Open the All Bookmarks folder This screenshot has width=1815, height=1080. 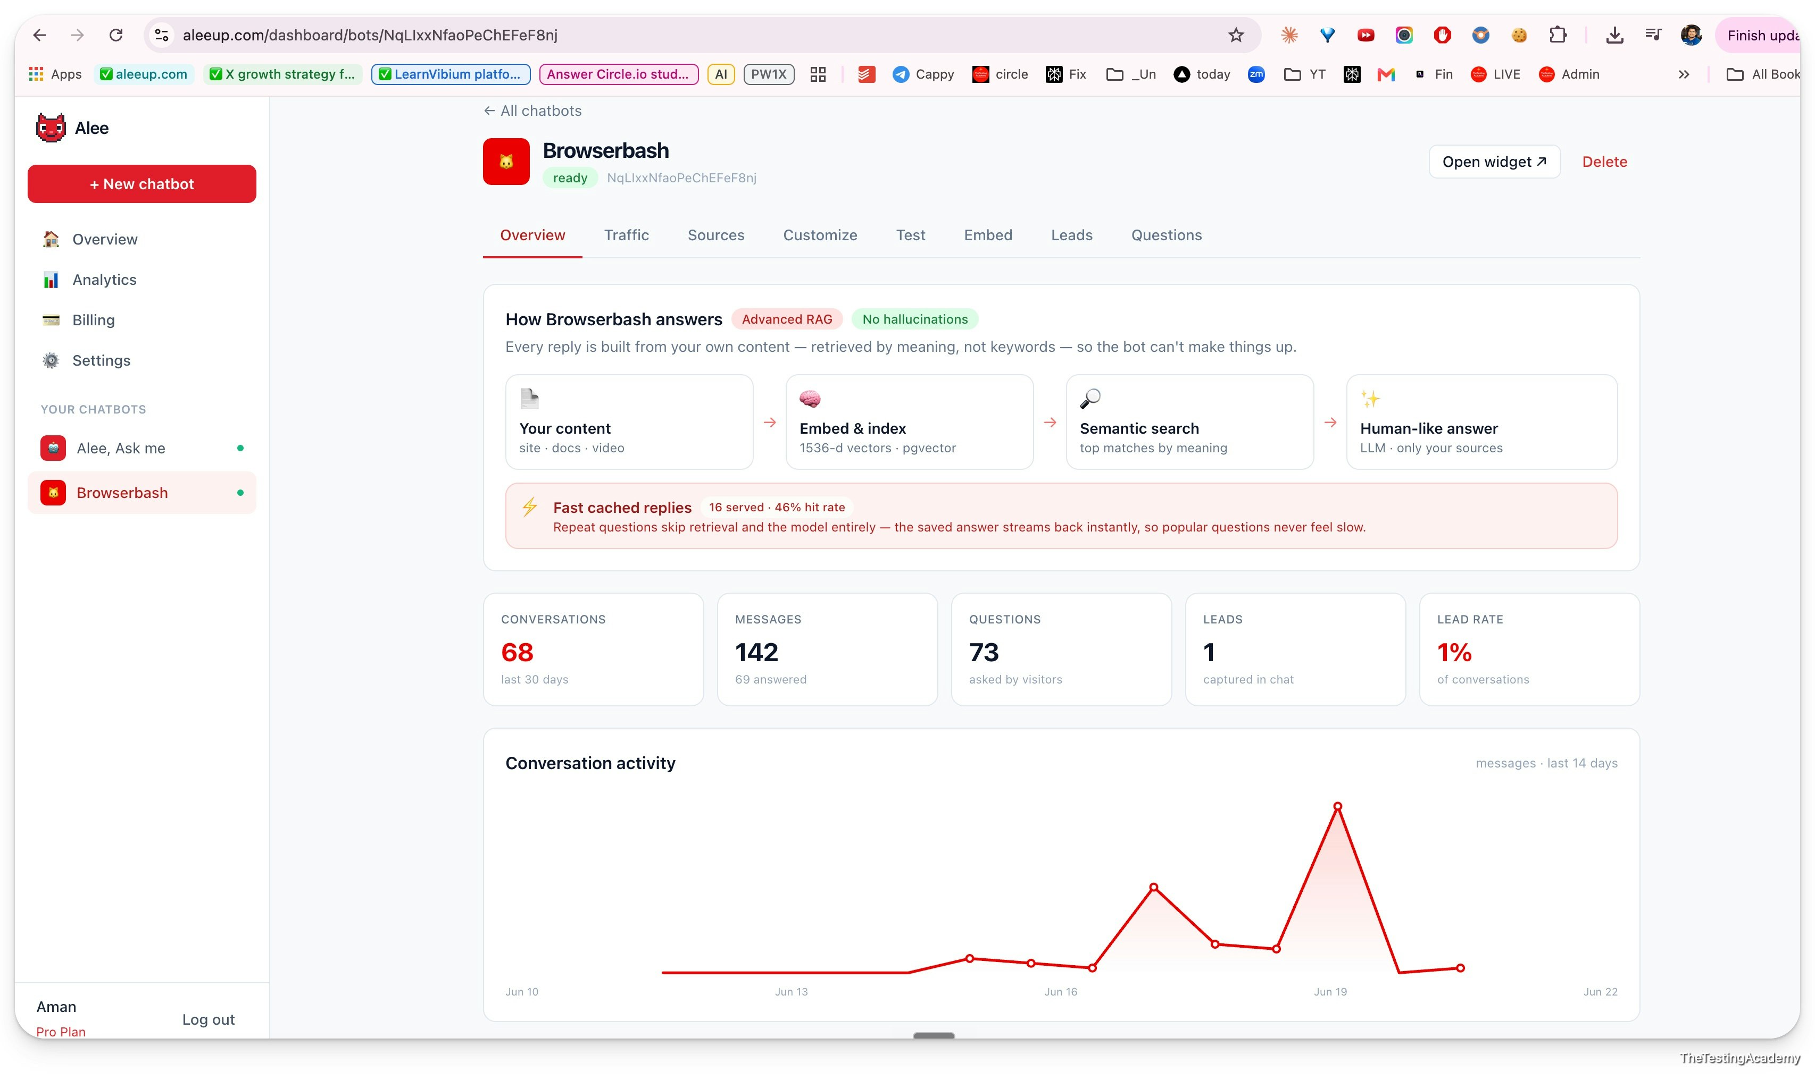coord(1762,74)
